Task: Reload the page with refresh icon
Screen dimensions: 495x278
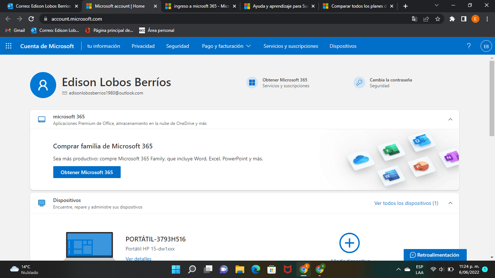Action: coord(31,19)
